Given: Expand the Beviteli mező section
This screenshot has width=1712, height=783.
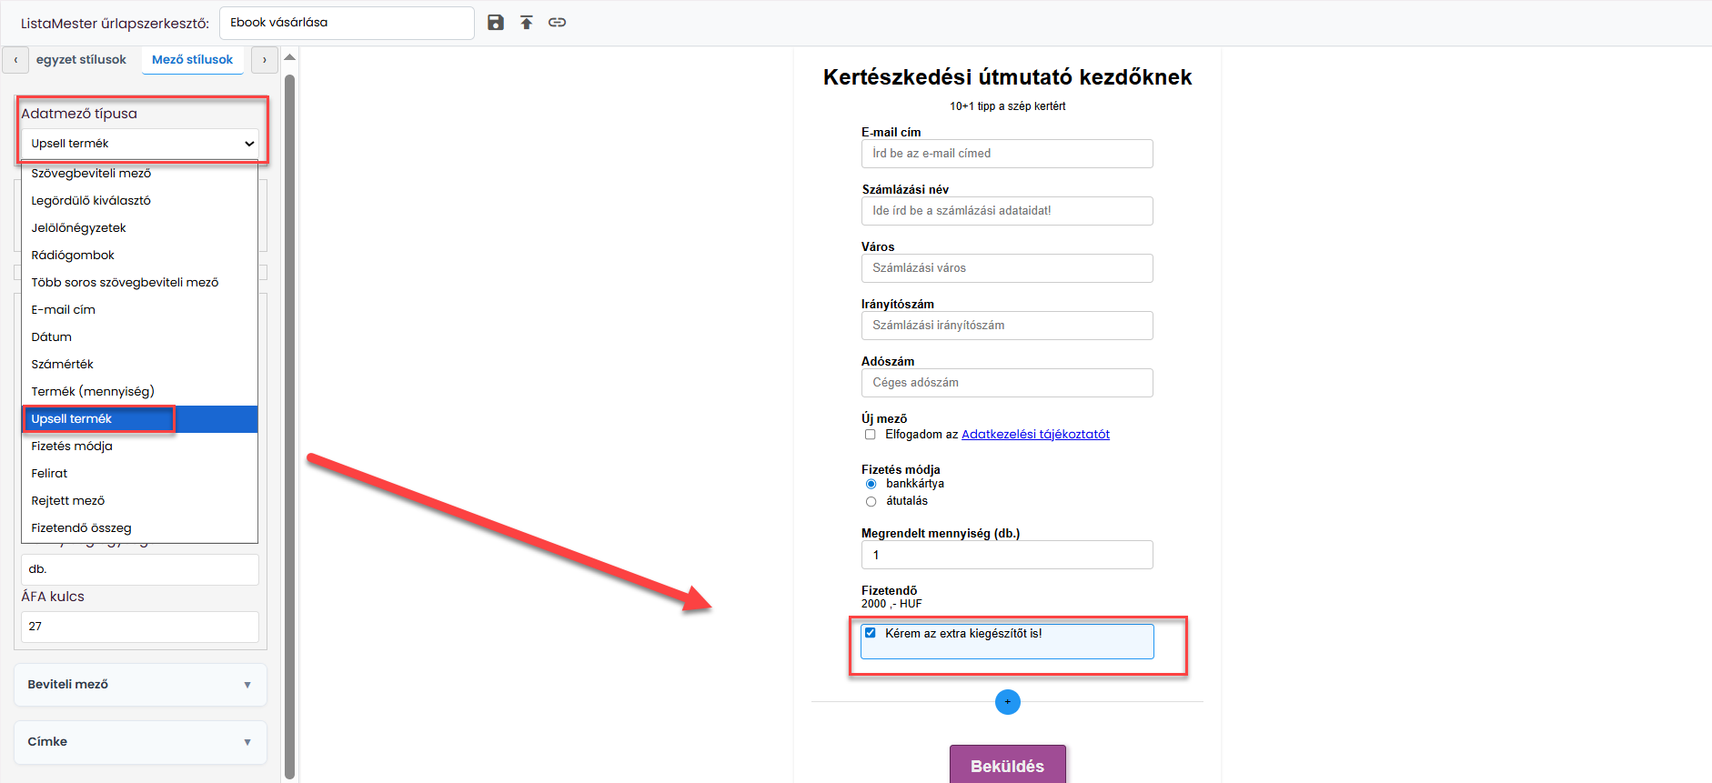Looking at the screenshot, I should (140, 685).
